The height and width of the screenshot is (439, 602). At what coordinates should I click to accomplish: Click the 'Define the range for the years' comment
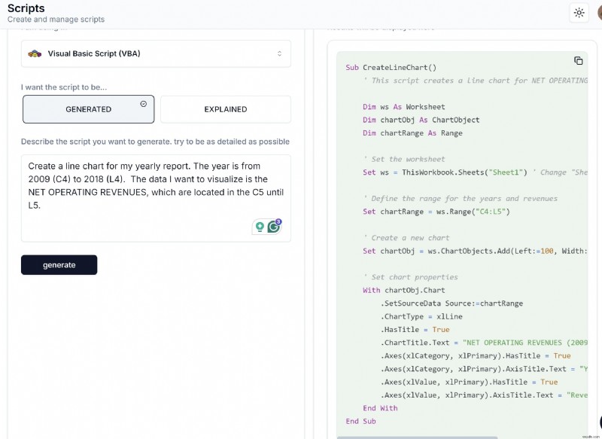pyautogui.click(x=461, y=199)
